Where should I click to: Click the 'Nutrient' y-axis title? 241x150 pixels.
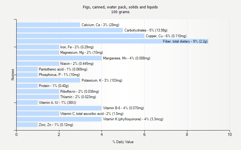13,75
